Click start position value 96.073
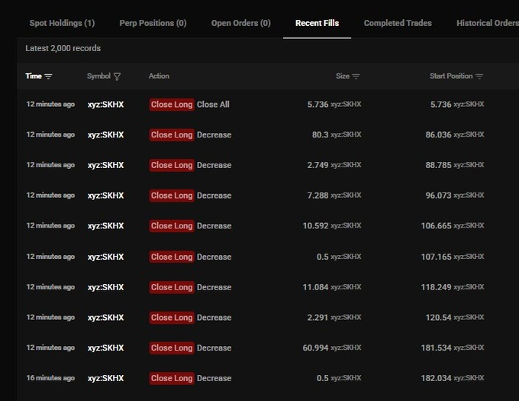The width and height of the screenshot is (519, 401). (438, 196)
